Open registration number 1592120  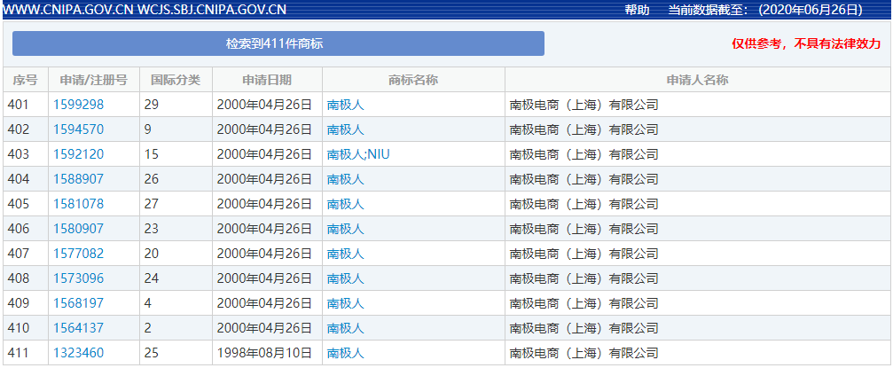(79, 153)
